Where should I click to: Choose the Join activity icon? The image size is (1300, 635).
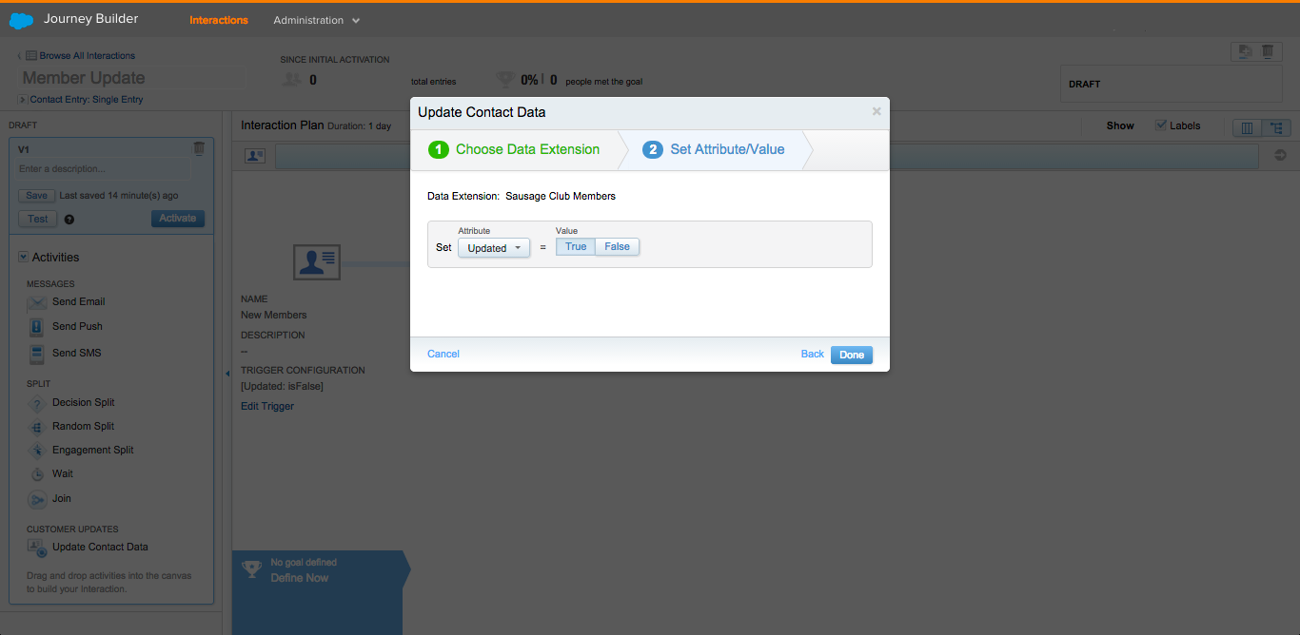(x=37, y=499)
